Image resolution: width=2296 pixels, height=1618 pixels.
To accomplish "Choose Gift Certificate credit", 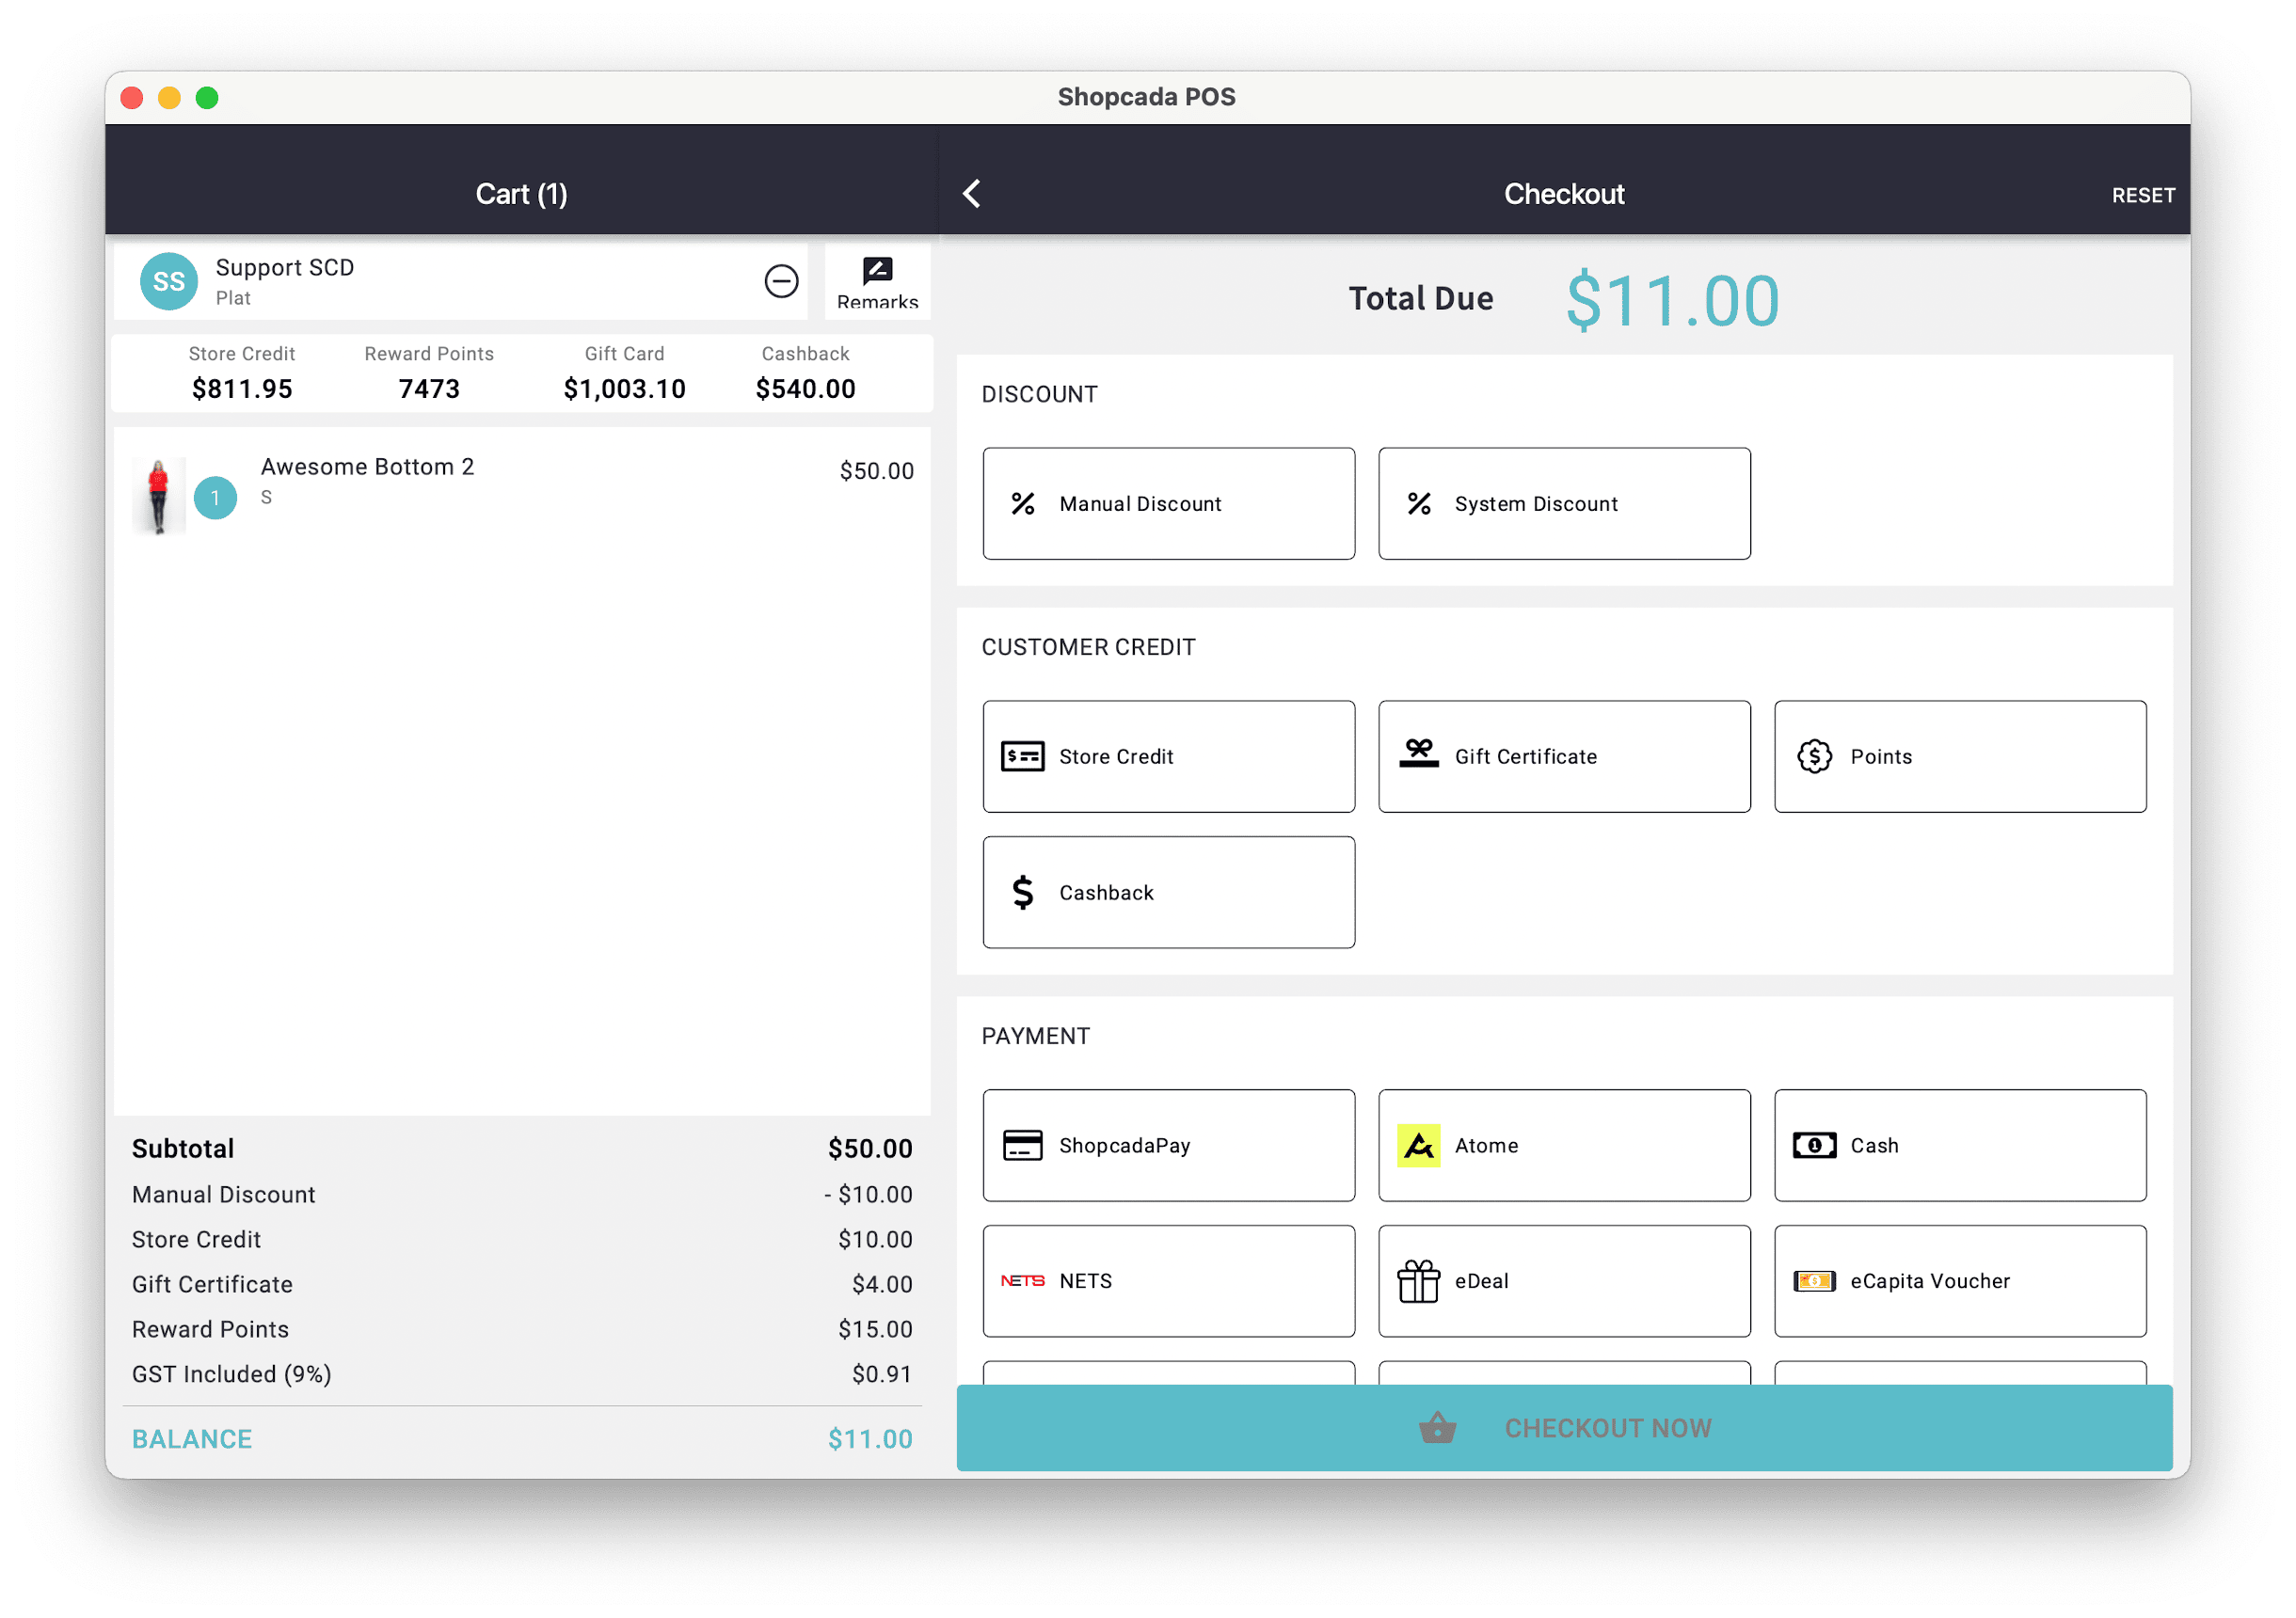I will (x=1564, y=757).
